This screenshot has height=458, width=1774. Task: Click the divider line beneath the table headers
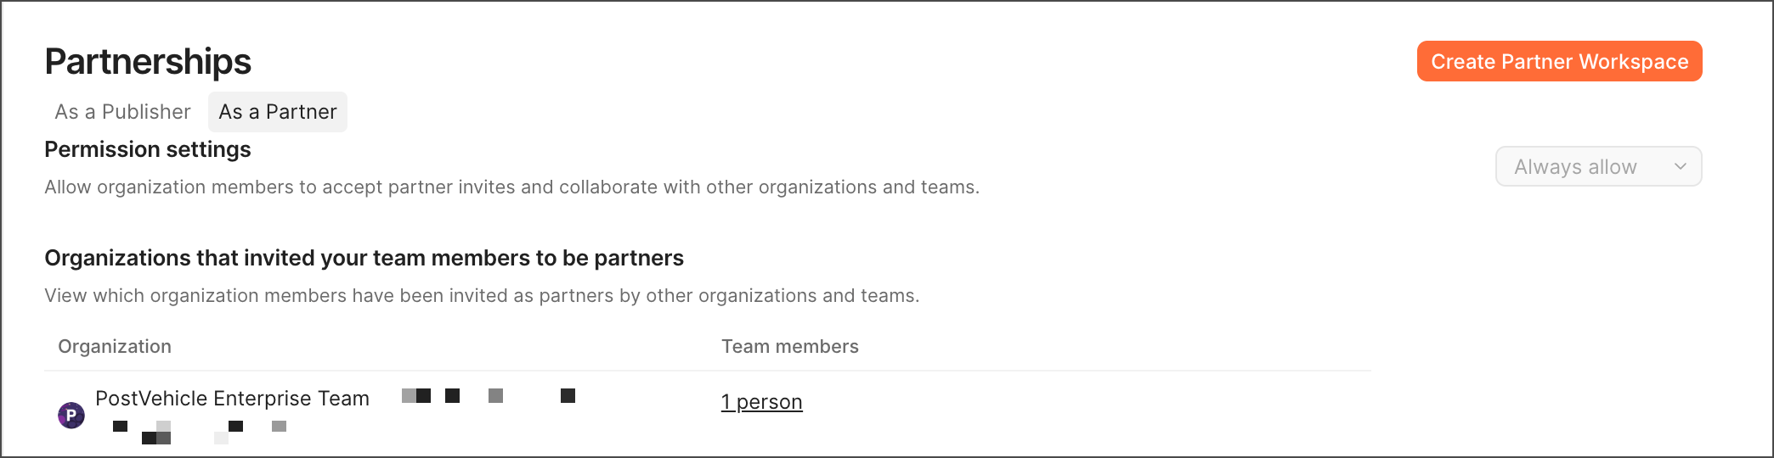click(x=707, y=371)
